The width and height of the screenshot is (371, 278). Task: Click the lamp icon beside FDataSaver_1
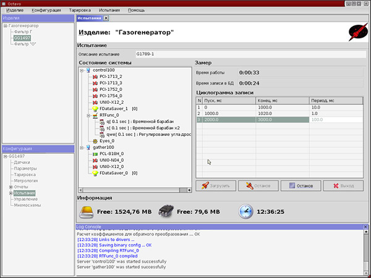click(95, 109)
